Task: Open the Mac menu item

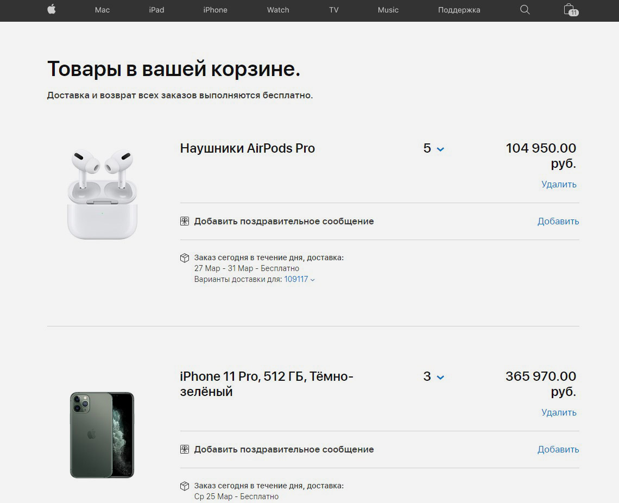Action: [102, 10]
